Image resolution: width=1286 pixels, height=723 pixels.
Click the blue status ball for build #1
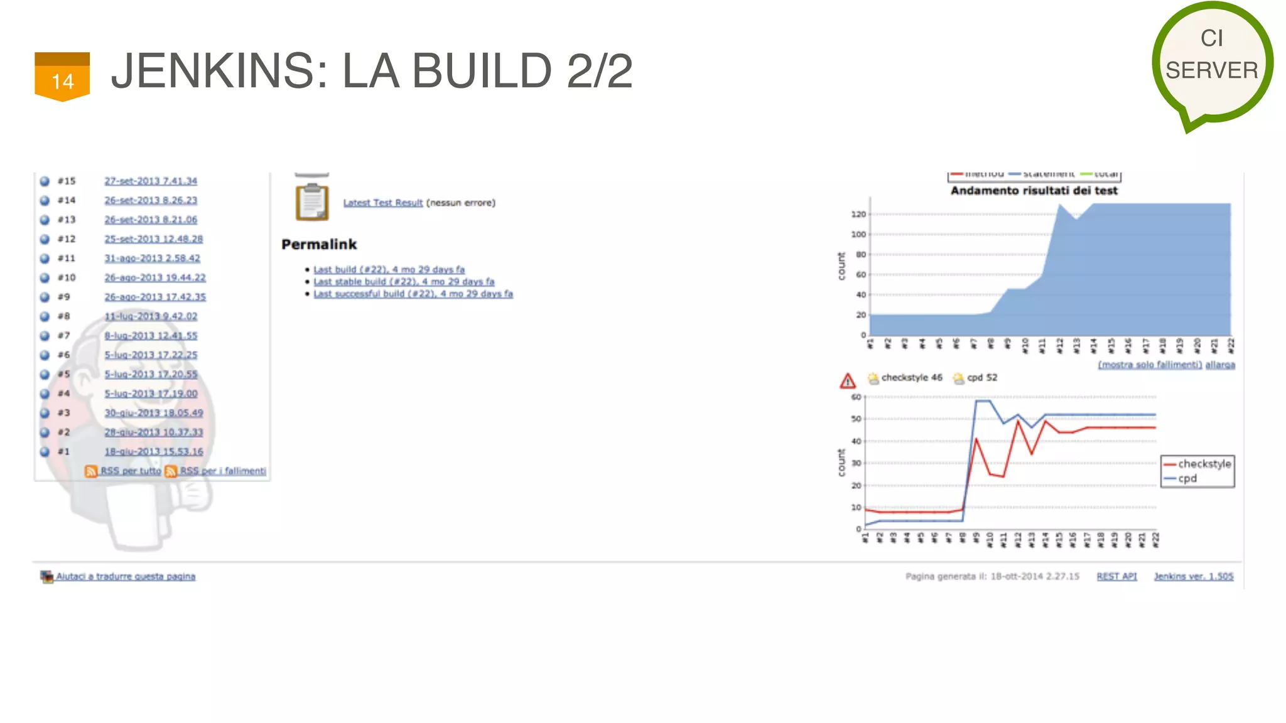45,452
